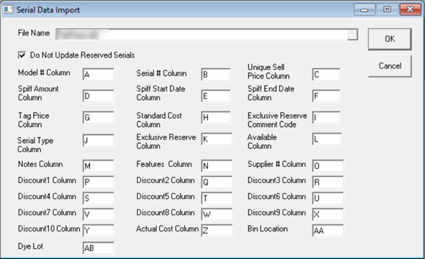Confirm import with the OK button

(390, 39)
